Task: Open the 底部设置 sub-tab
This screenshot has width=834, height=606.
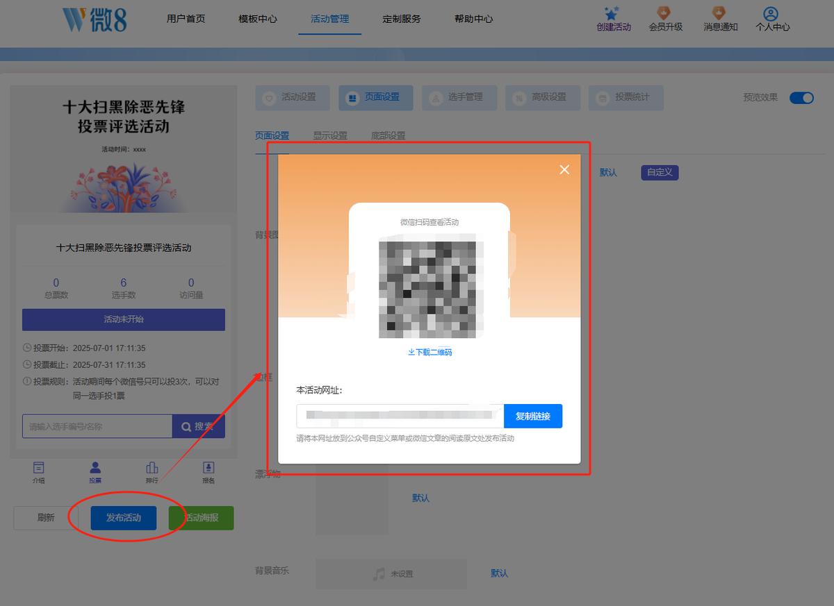Action: pos(389,136)
